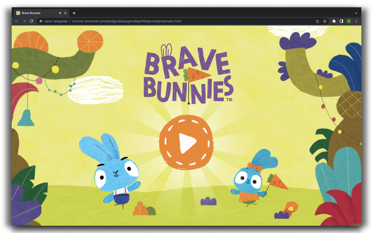Click the Brave Bunnies title logo
373x233 pixels.
(189, 74)
